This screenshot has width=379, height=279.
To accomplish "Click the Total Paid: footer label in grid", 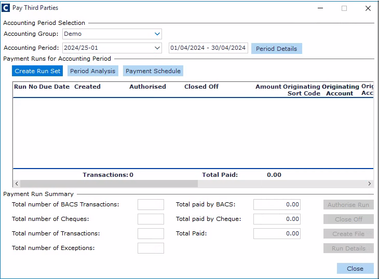I will click(220, 175).
